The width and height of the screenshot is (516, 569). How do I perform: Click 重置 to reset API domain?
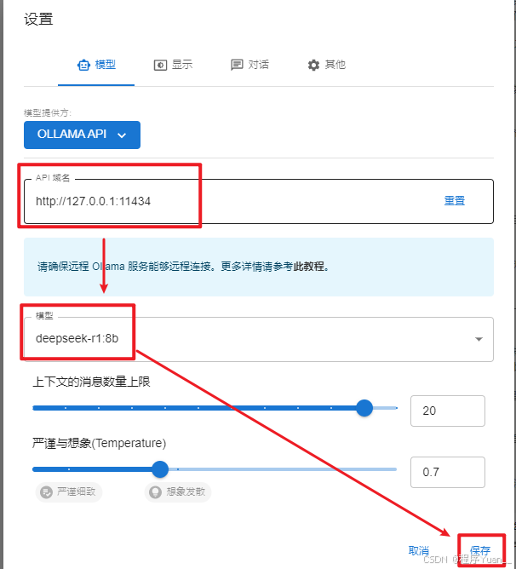[455, 201]
